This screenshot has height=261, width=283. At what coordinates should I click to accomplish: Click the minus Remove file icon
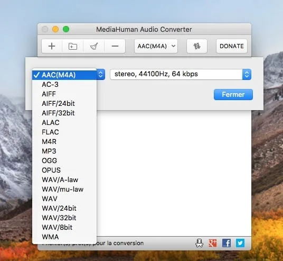coord(115,46)
